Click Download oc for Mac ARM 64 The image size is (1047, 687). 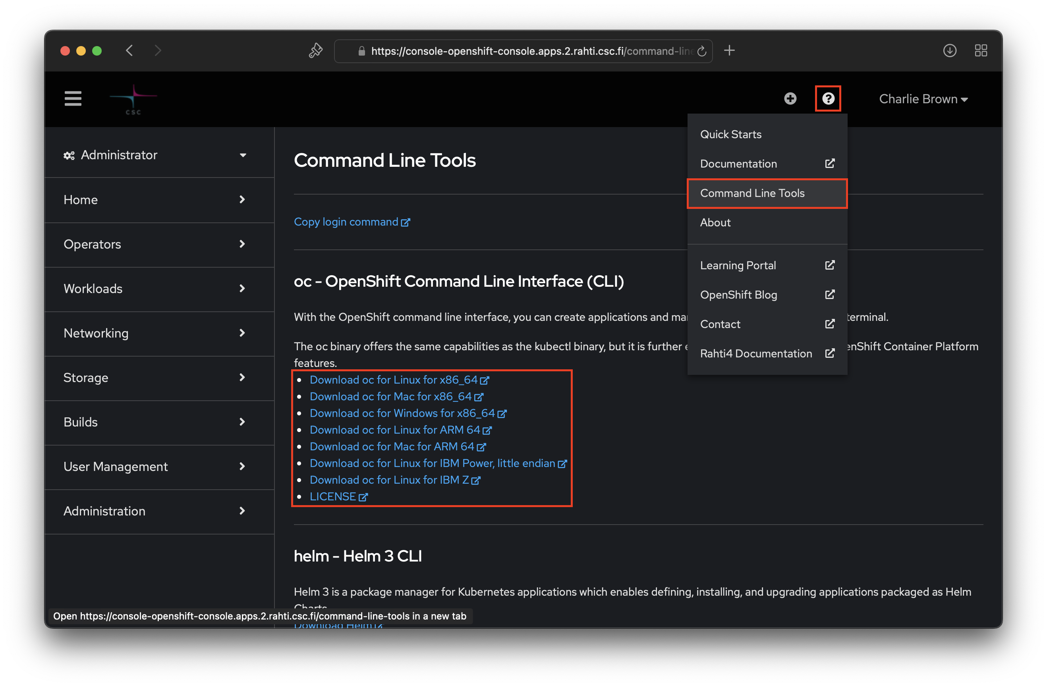[392, 446]
